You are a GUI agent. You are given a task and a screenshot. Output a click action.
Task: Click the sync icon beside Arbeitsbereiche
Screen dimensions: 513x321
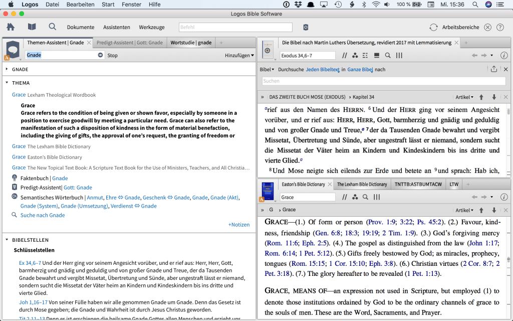click(x=433, y=27)
